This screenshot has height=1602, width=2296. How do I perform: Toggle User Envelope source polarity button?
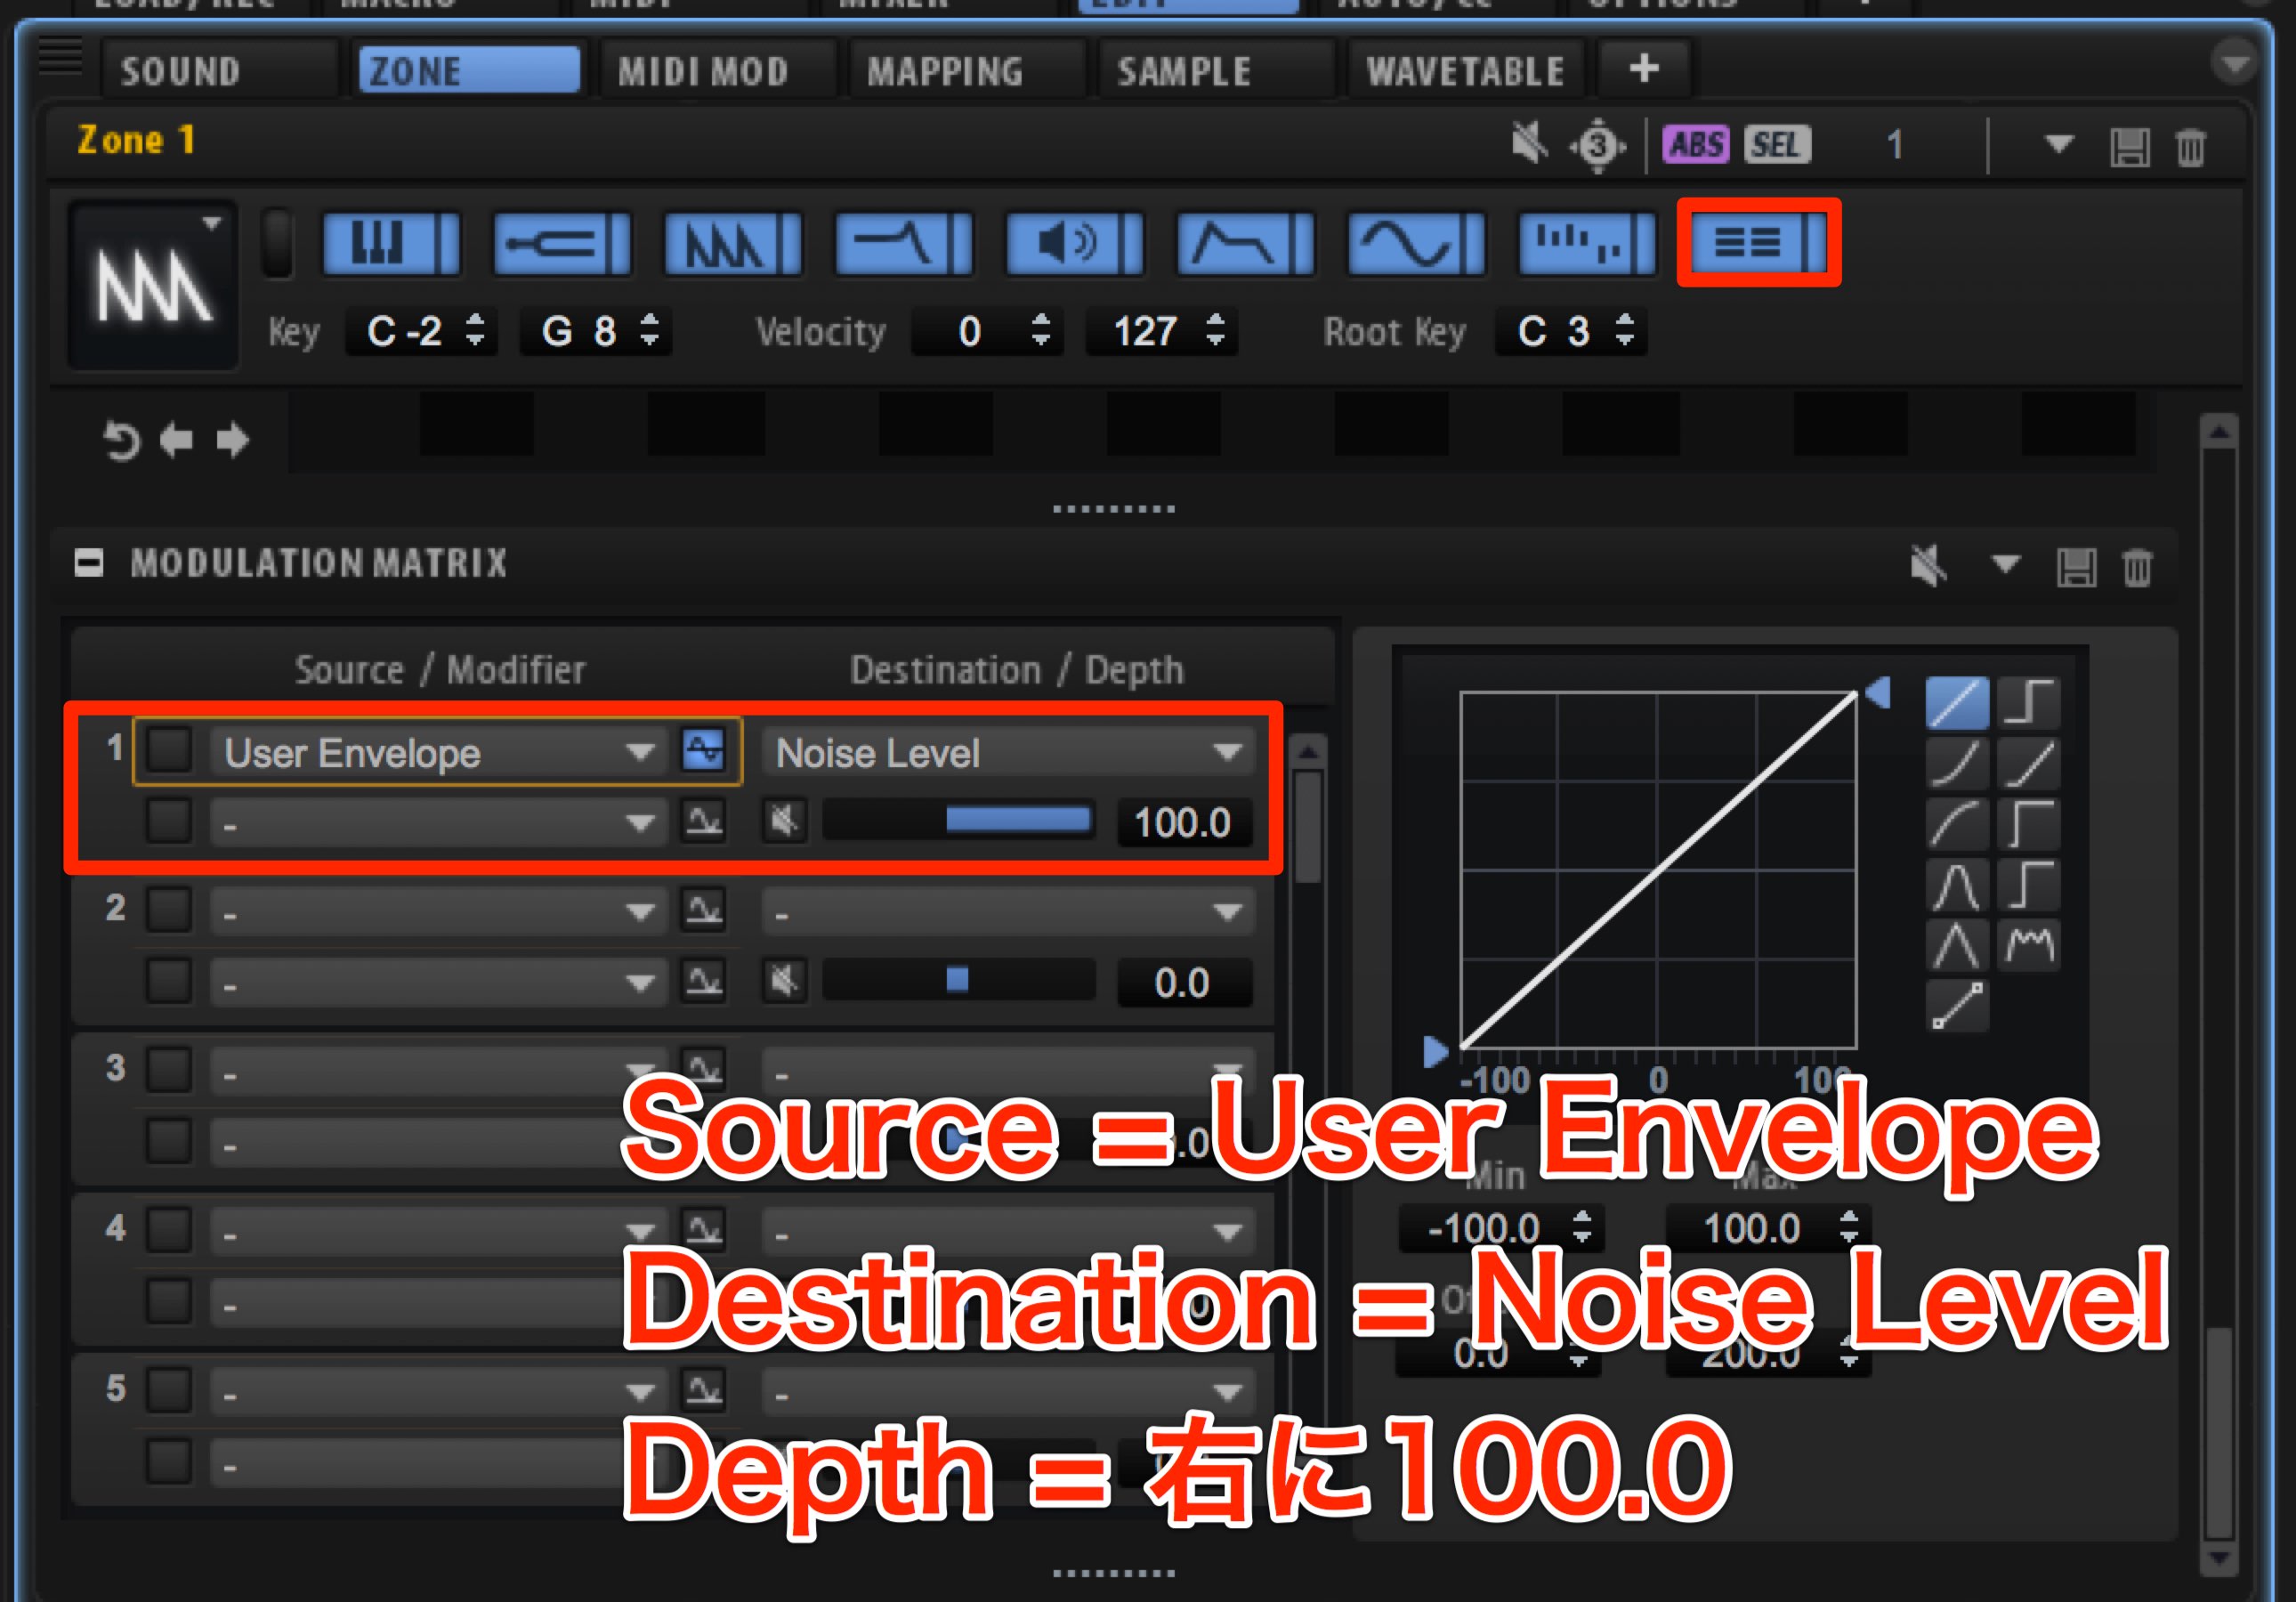point(703,749)
